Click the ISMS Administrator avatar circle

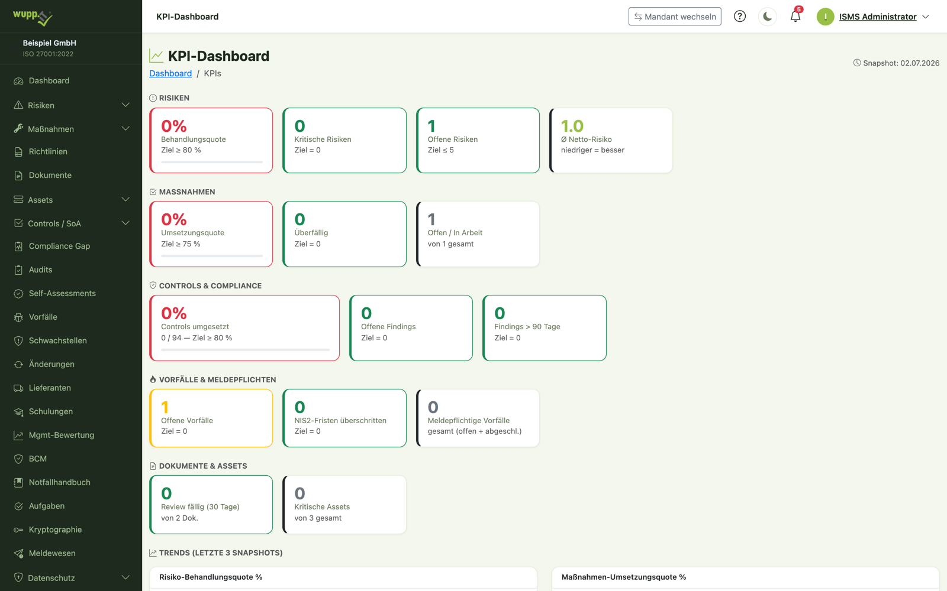(825, 17)
